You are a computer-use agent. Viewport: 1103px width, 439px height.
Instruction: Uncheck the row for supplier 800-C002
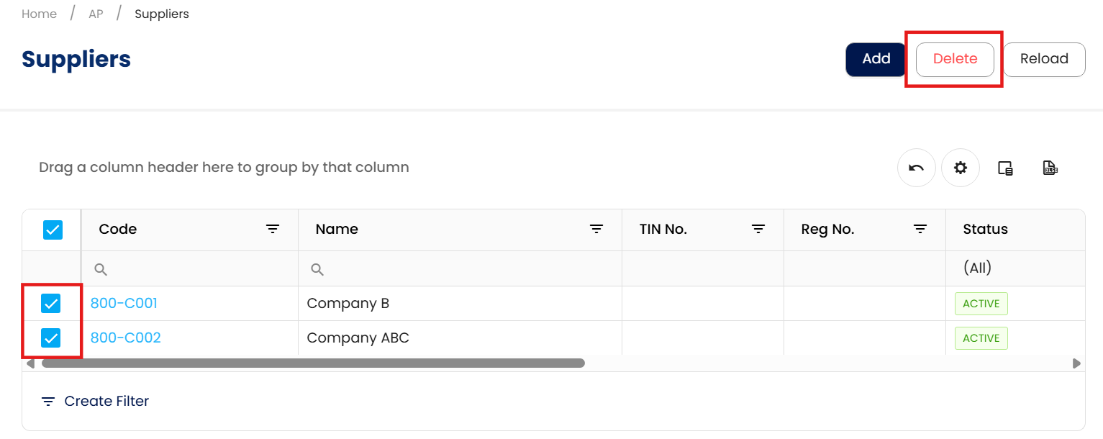[51, 338]
